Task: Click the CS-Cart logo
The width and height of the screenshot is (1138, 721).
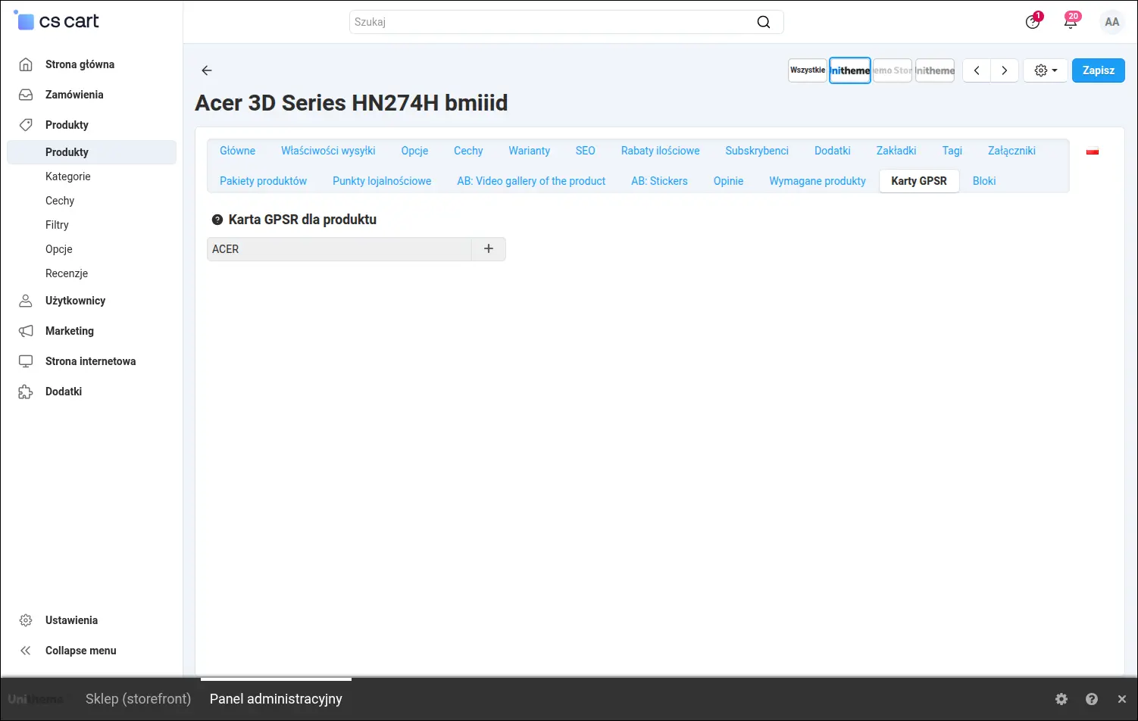Action: (x=57, y=21)
